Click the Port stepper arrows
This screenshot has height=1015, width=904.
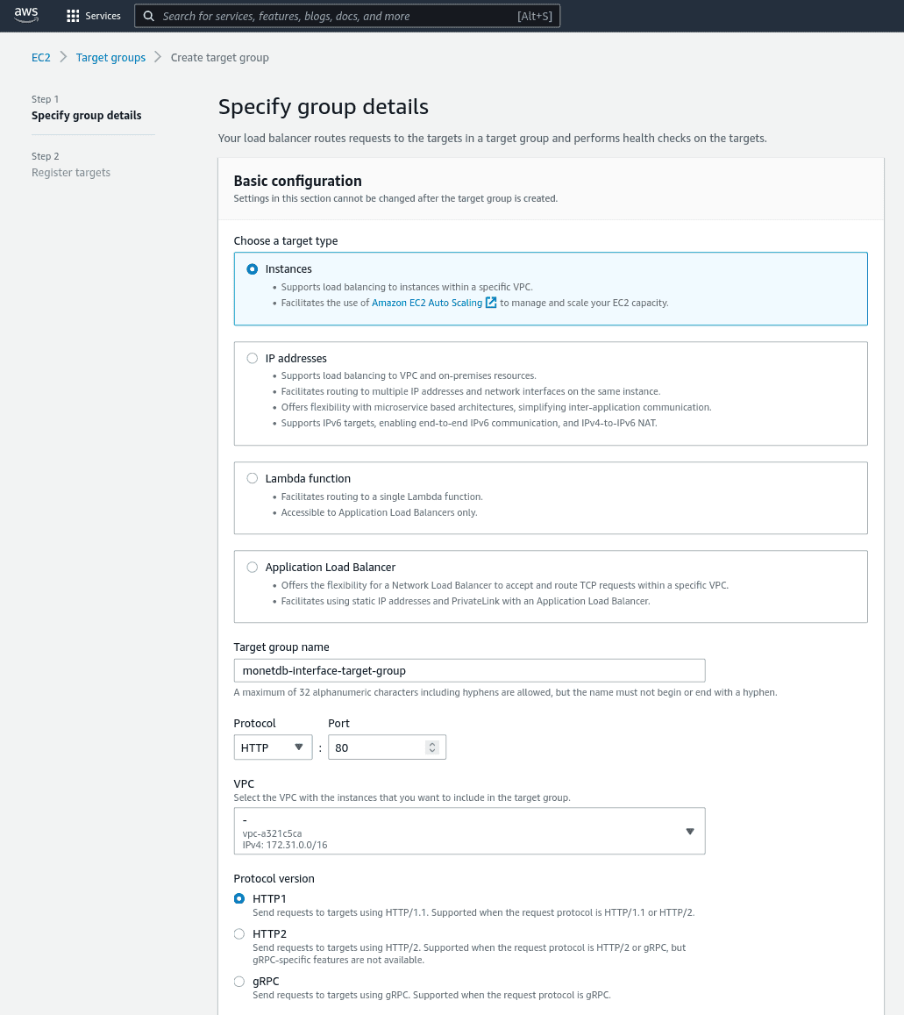(432, 747)
